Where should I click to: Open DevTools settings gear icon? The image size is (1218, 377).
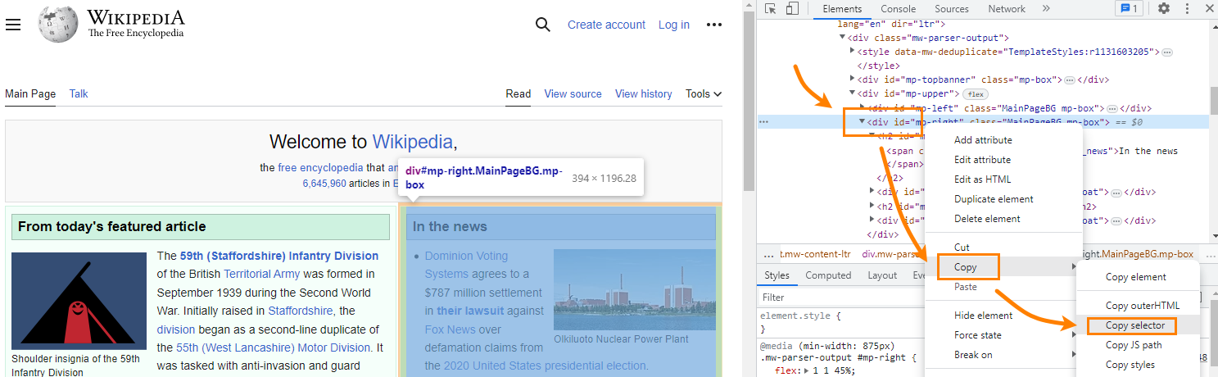point(1163,9)
